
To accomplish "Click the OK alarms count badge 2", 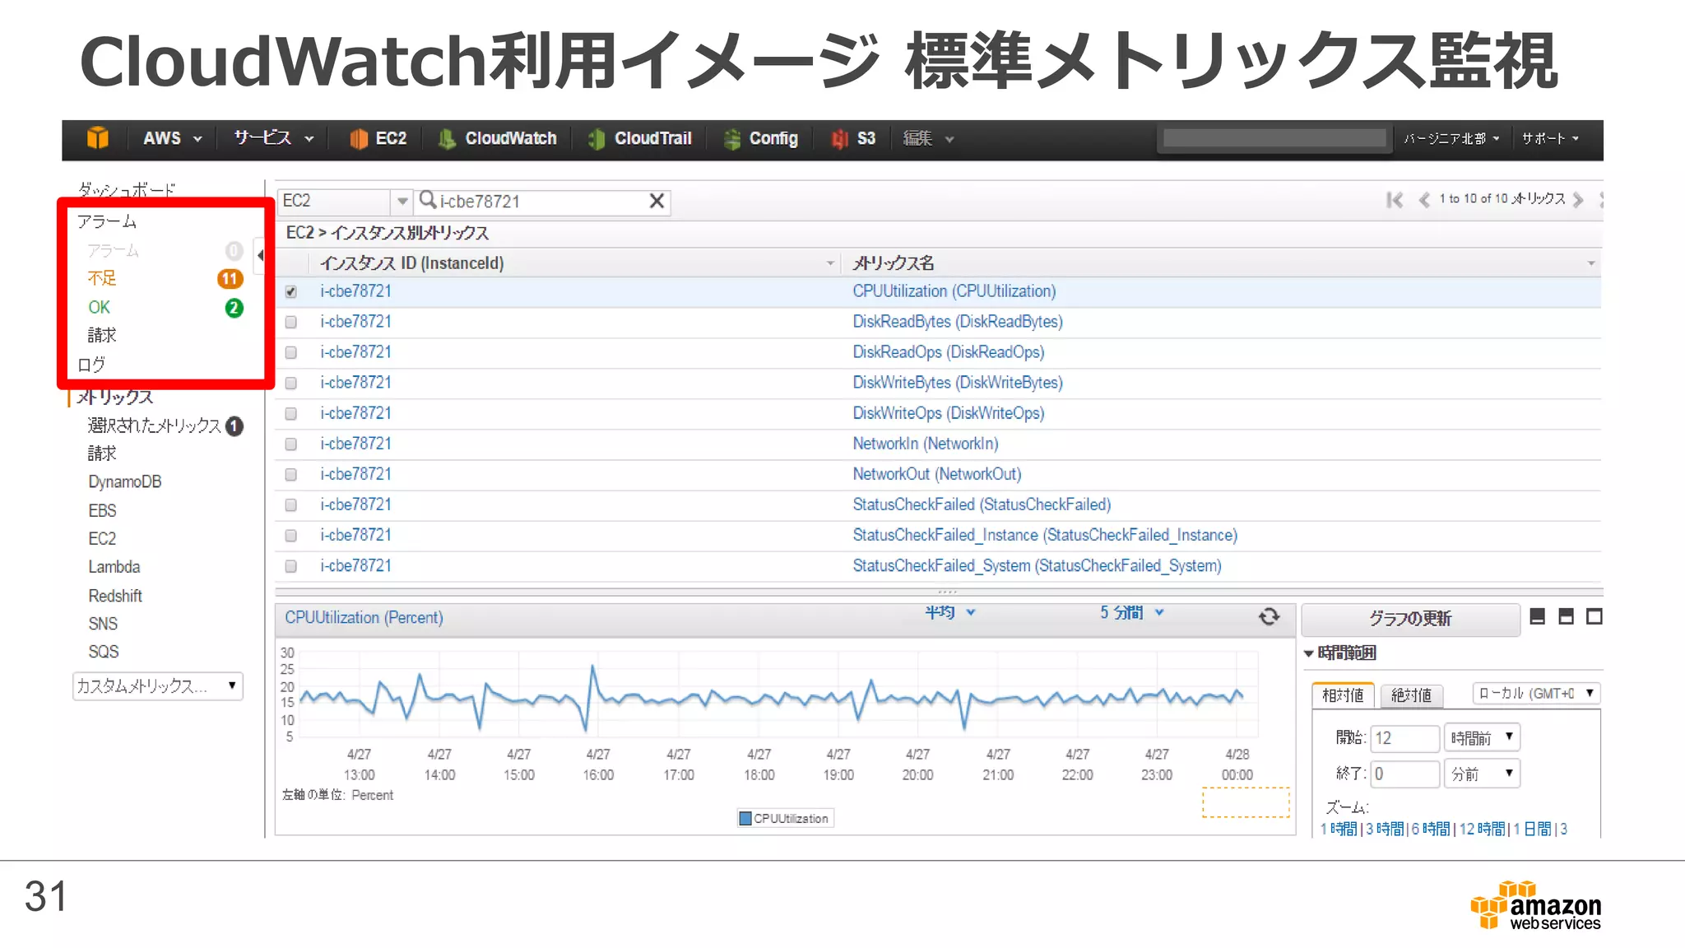I will pyautogui.click(x=234, y=308).
